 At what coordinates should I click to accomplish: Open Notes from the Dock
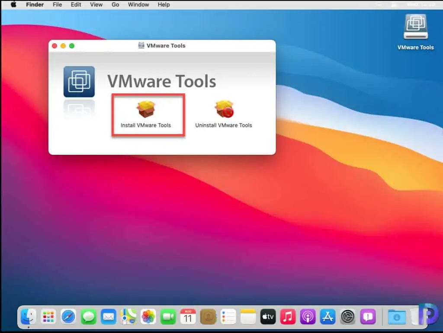coord(248,317)
